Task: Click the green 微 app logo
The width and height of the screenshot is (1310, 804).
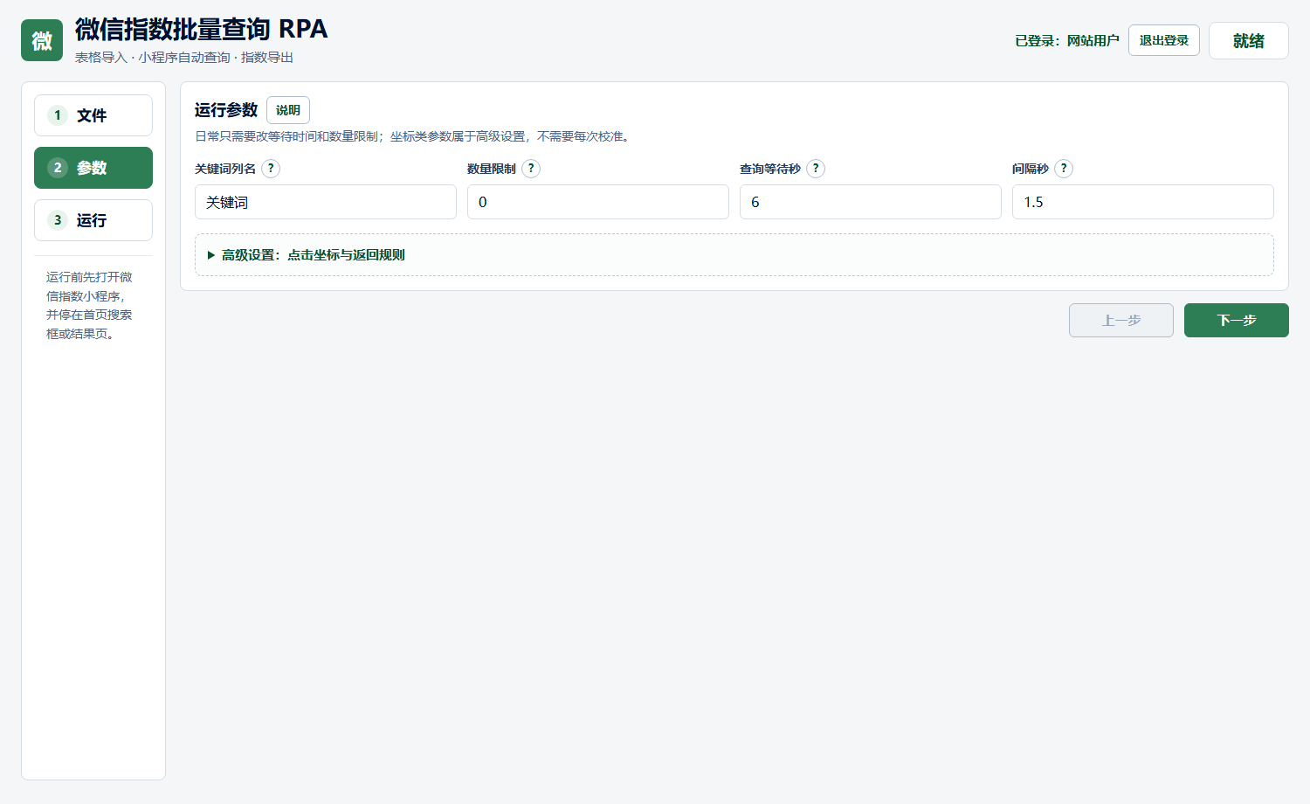Action: coord(42,40)
